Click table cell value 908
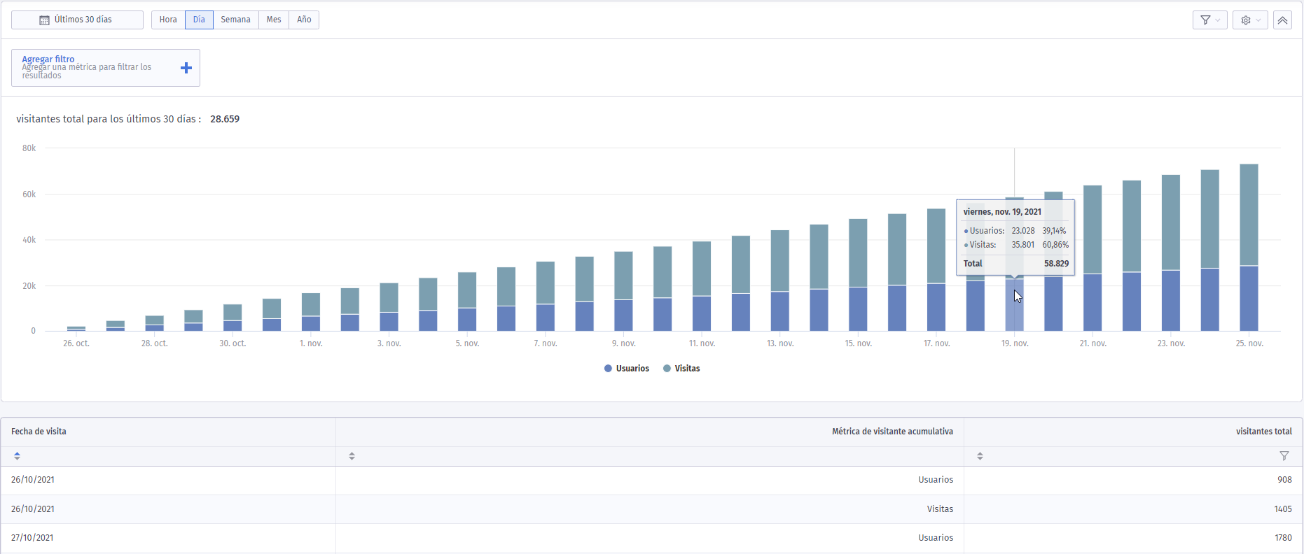Viewport: 1304px width, 554px height. 1284,480
